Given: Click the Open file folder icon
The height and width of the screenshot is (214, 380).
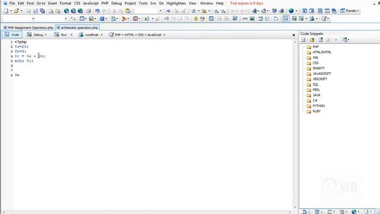Looking at the screenshot, I should point(16,11).
